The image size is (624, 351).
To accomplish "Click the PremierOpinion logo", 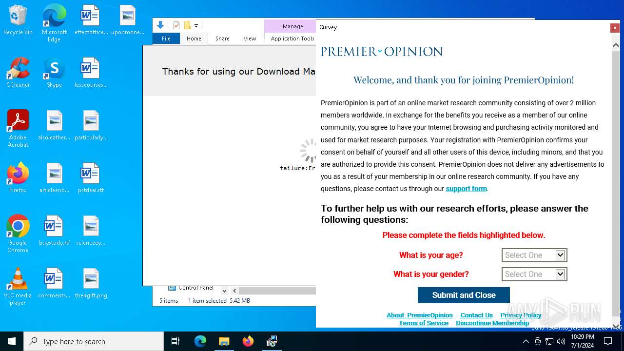I will click(x=382, y=51).
